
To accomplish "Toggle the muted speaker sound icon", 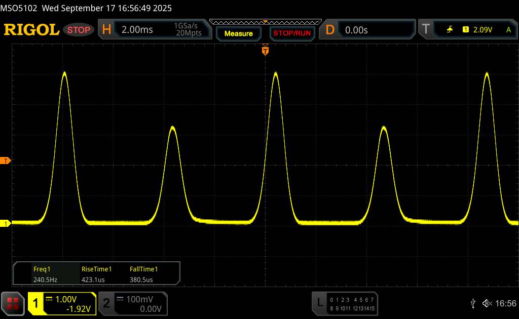I will [x=487, y=303].
